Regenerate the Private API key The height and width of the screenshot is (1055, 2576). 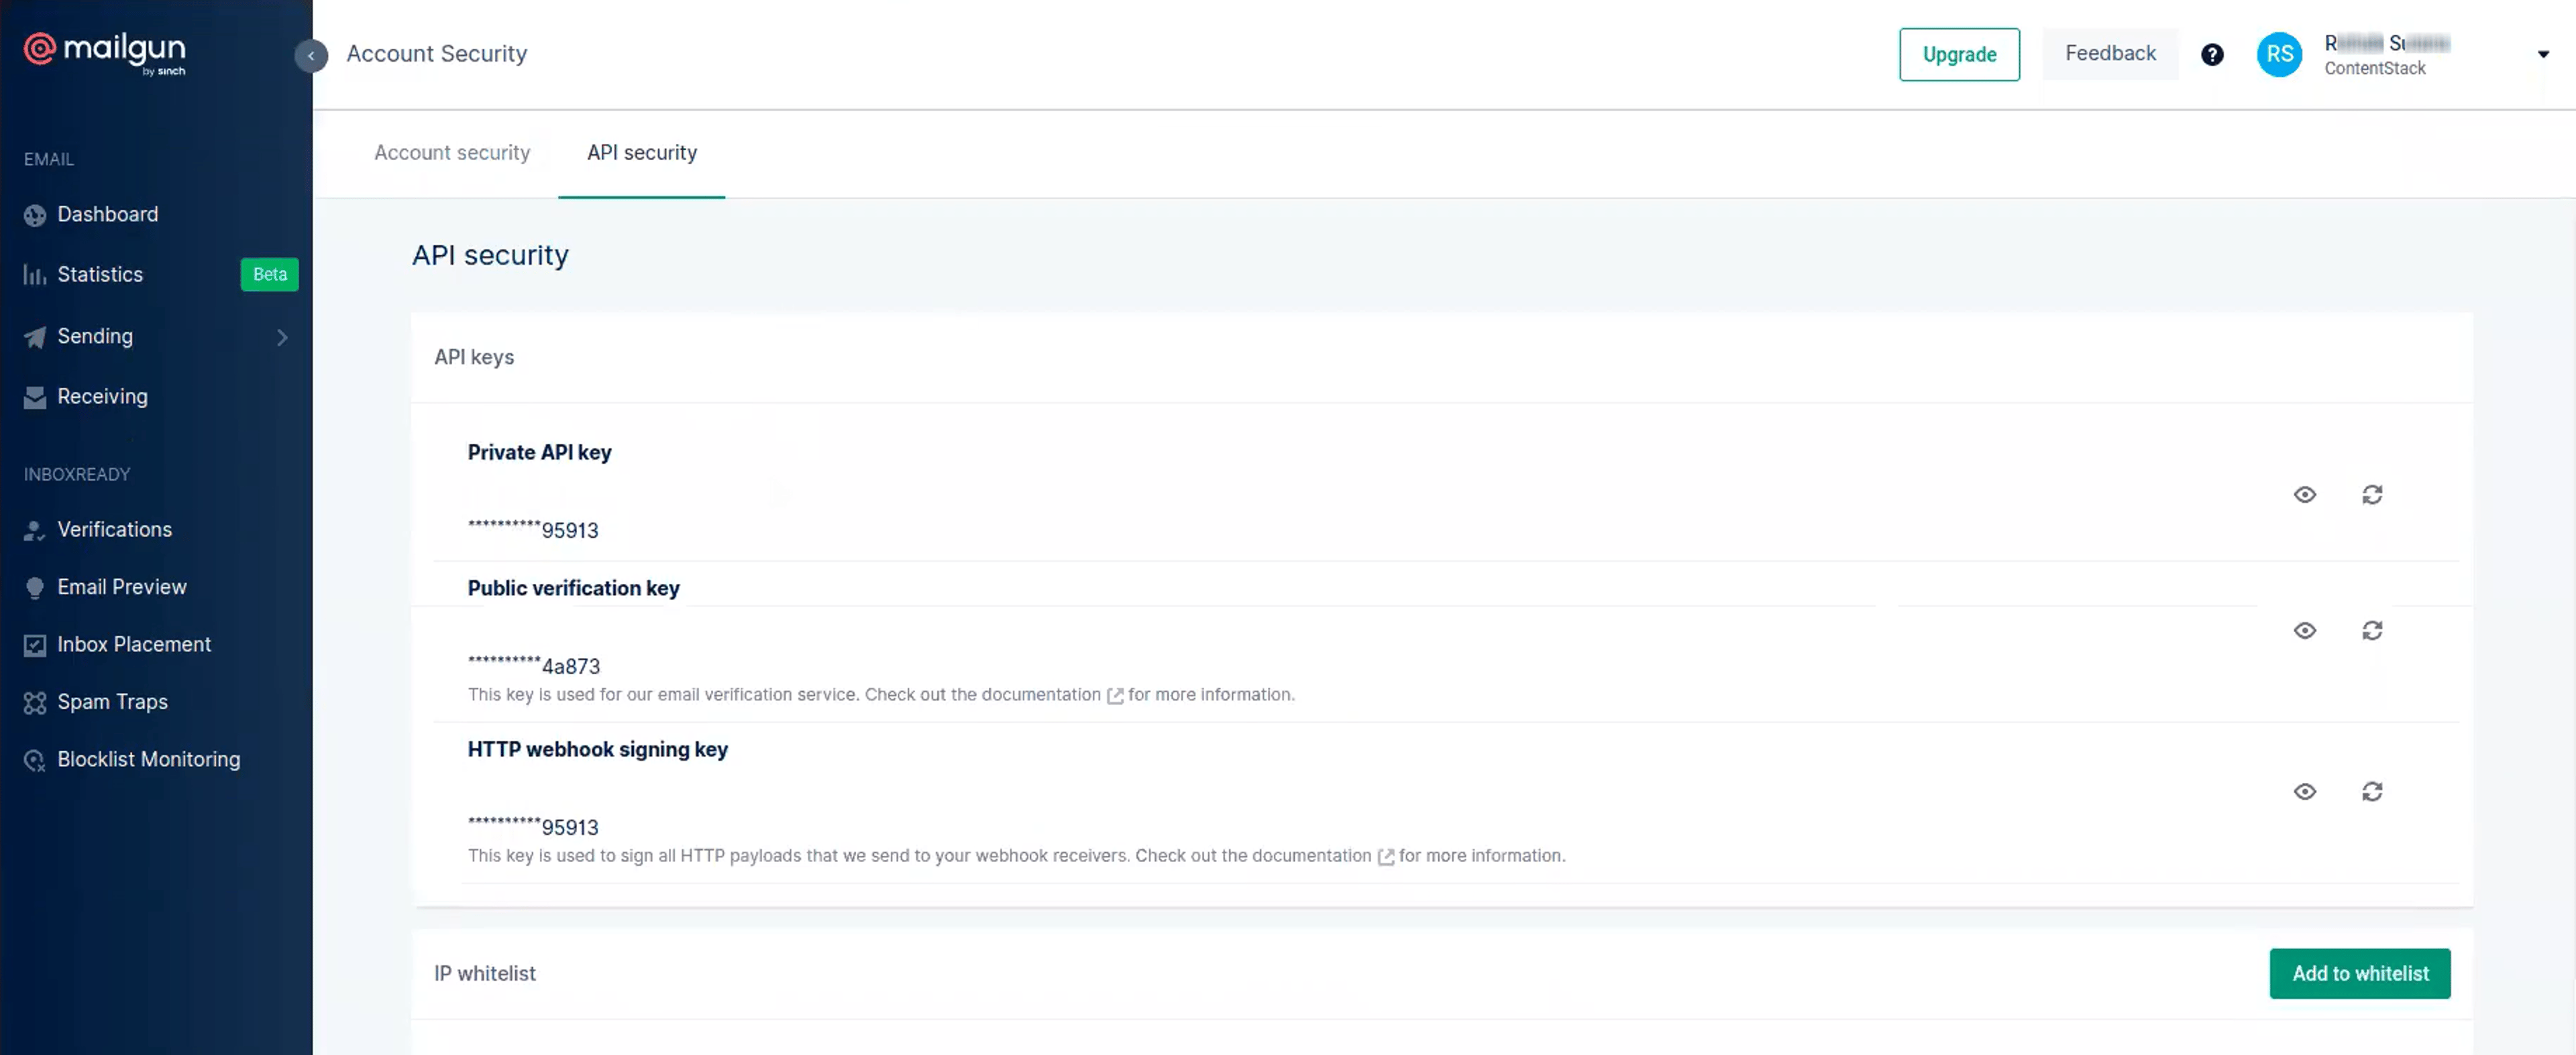coord(2372,495)
